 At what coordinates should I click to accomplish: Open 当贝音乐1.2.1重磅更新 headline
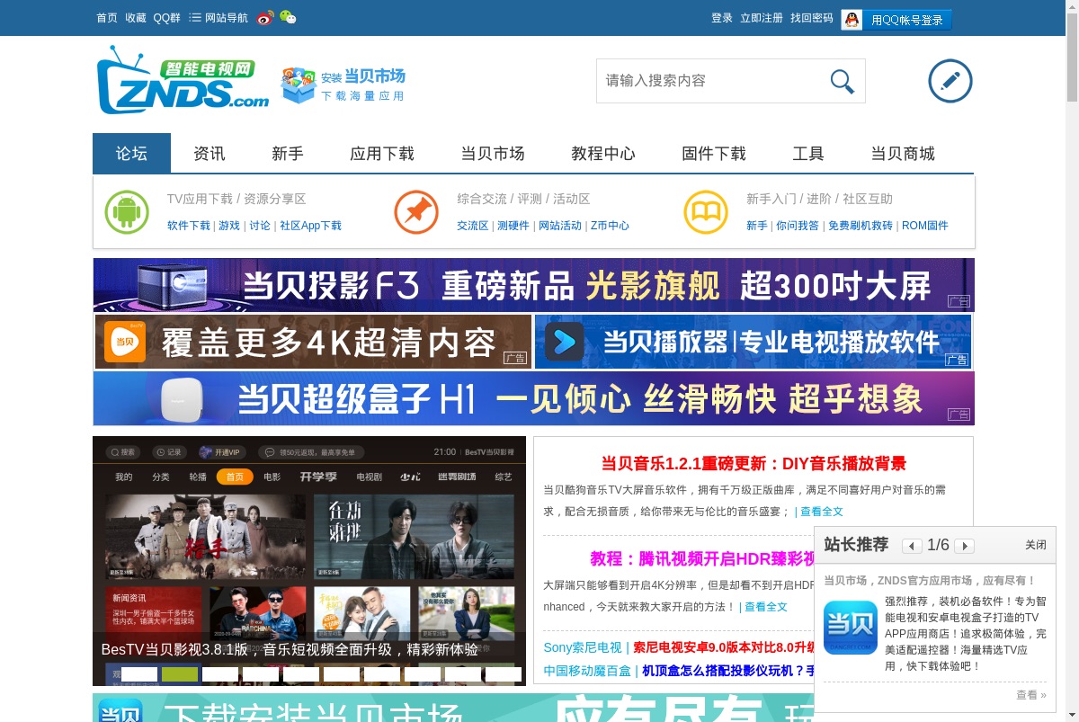coord(754,464)
